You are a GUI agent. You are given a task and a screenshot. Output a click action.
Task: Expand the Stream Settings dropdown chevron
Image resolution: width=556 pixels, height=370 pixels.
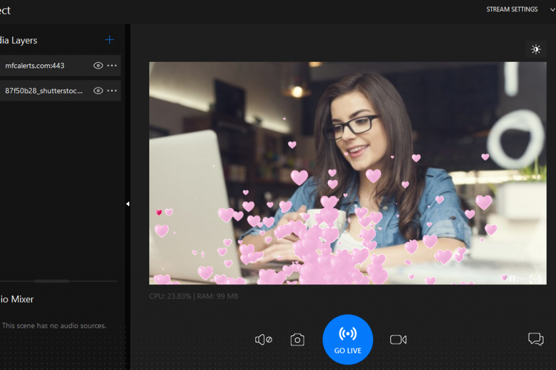click(552, 10)
